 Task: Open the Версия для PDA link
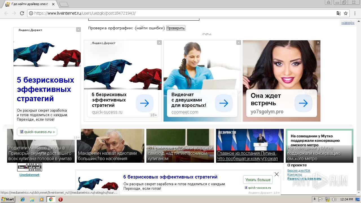(x=299, y=171)
